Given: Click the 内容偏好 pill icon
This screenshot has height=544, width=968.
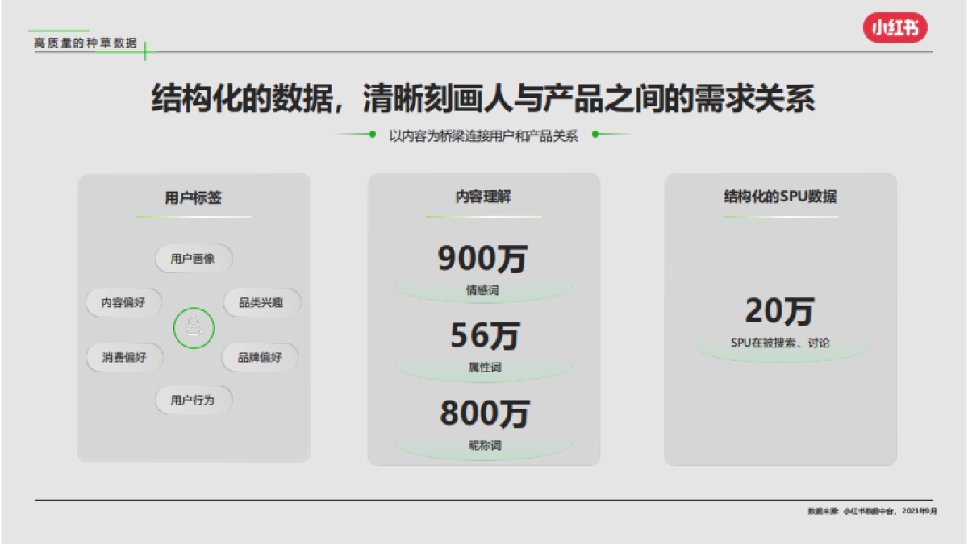Looking at the screenshot, I should point(123,303).
